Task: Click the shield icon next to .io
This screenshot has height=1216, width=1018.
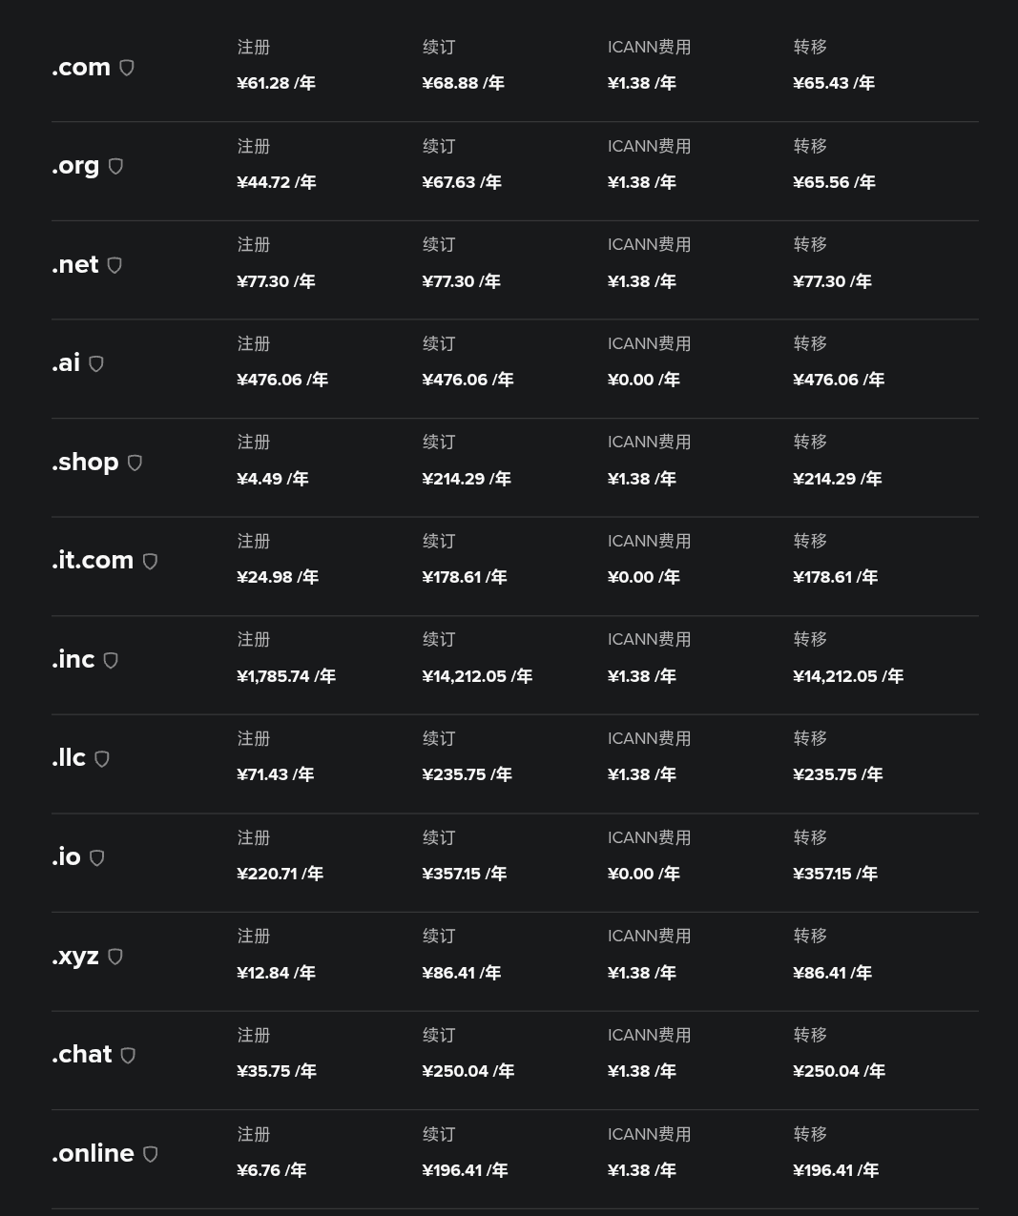Action: (96, 857)
